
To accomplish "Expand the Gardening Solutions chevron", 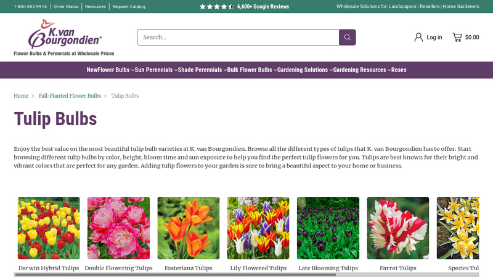I will [331, 70].
